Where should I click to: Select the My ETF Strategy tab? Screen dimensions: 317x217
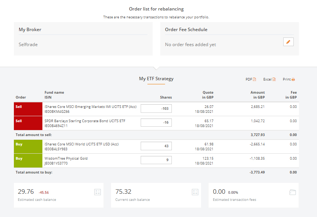tap(156, 79)
